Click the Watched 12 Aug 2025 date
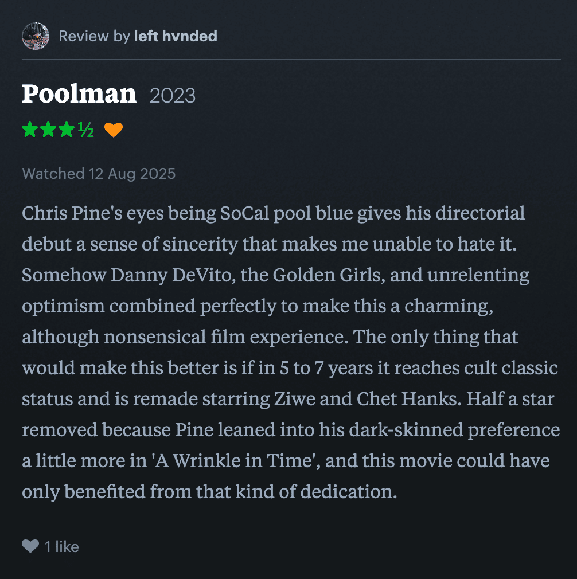 [99, 173]
